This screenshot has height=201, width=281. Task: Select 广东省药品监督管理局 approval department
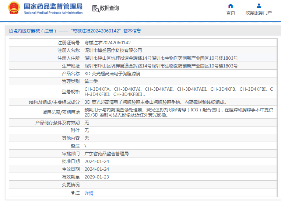pos(106,154)
